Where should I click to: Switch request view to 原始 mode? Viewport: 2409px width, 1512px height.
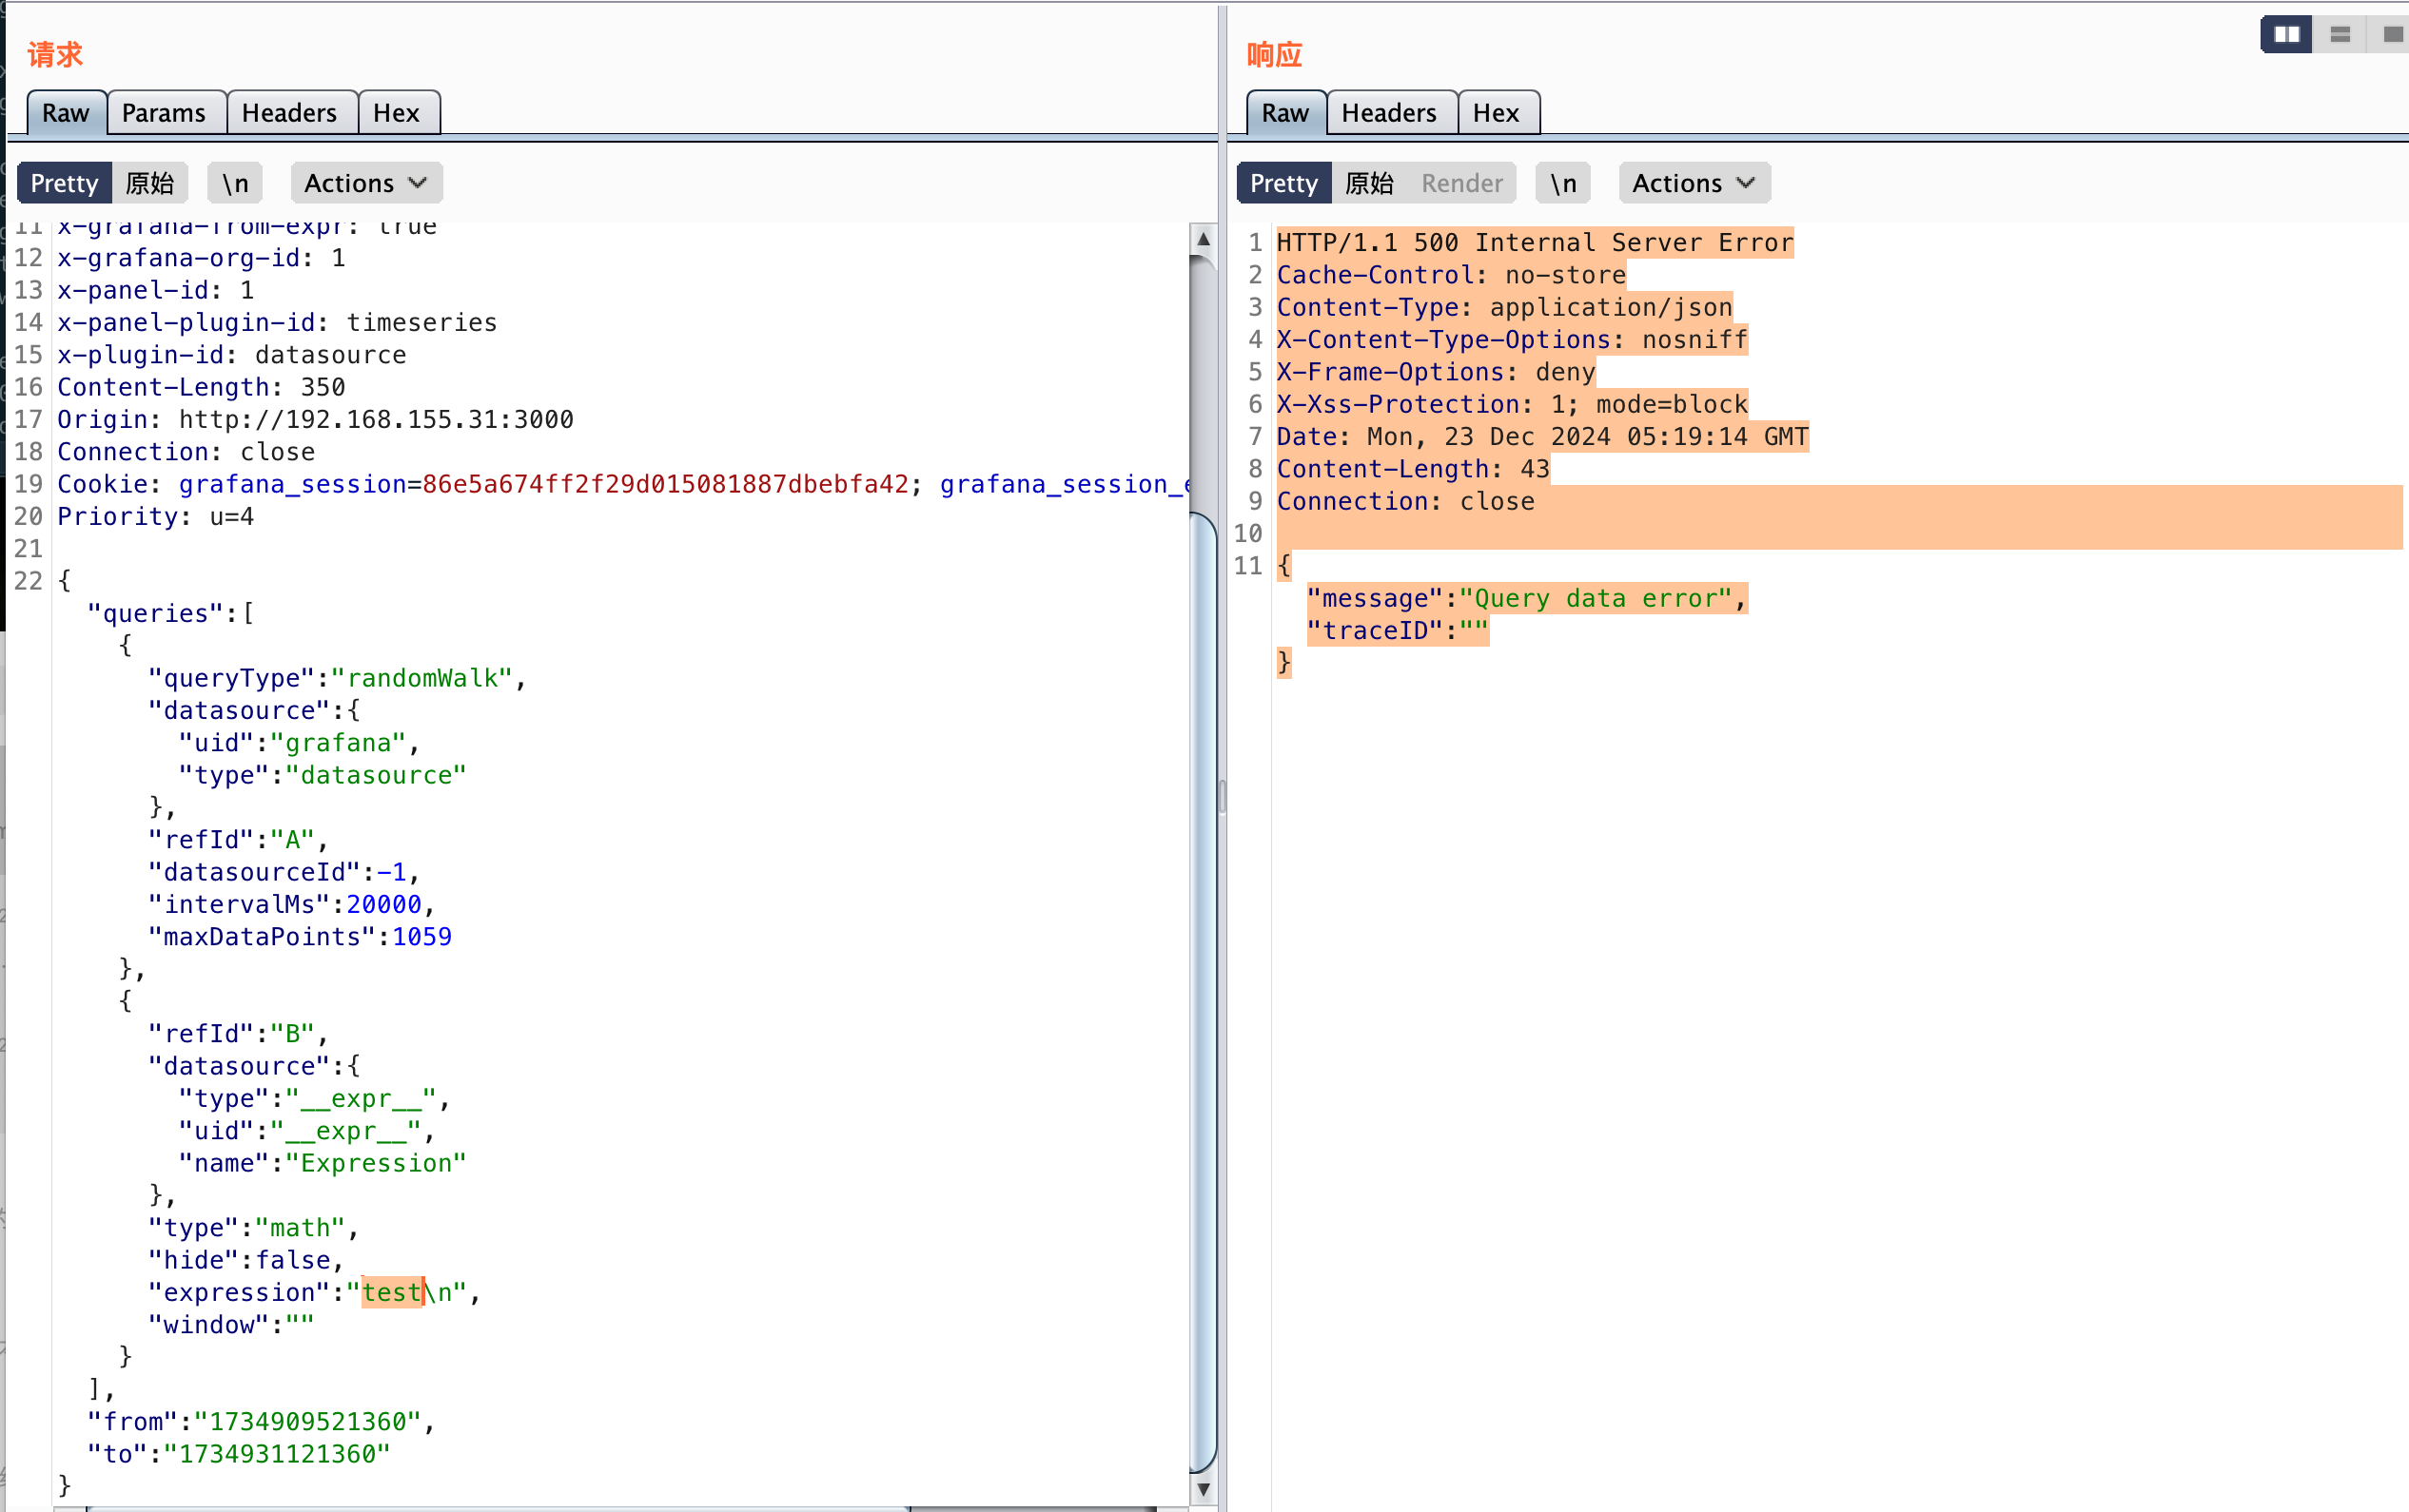click(150, 183)
